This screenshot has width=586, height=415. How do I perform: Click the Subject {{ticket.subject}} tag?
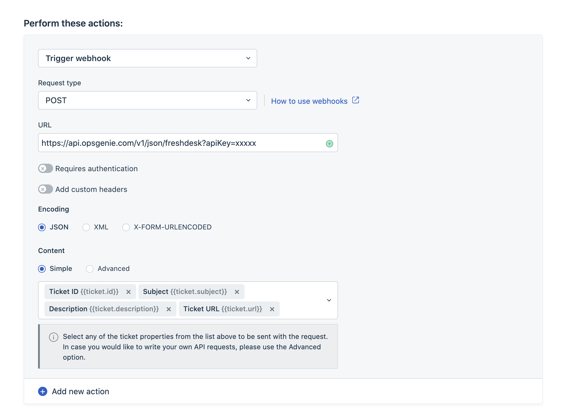(x=191, y=292)
